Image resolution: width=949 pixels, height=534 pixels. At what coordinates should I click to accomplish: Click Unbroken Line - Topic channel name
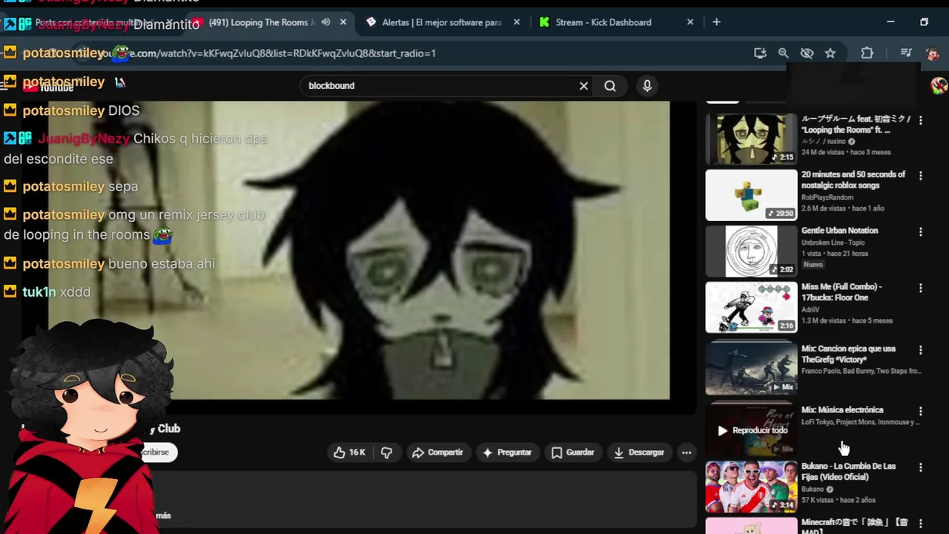pos(834,243)
